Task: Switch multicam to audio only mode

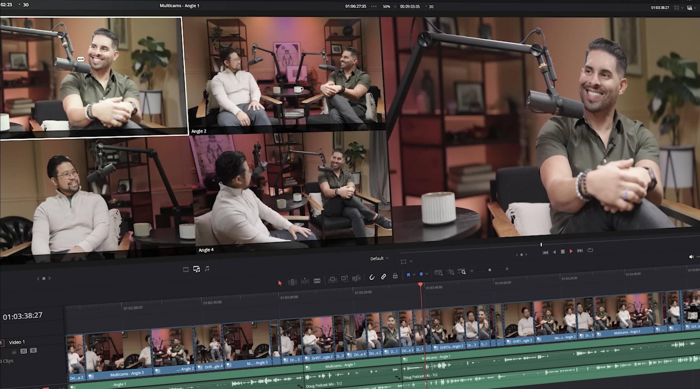Action: (207, 268)
